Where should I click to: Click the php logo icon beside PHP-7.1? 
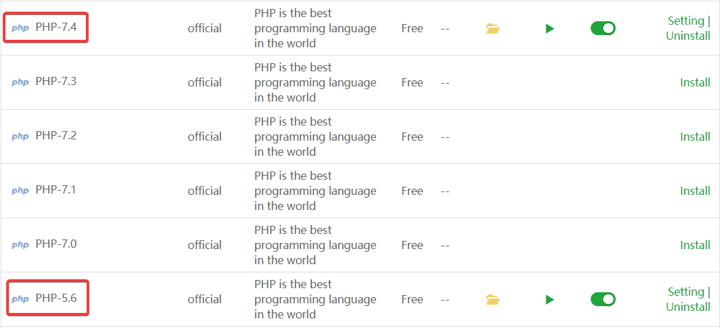(21, 191)
